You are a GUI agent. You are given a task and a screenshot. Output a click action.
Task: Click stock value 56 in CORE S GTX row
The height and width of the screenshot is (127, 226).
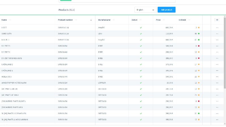pos(196,34)
